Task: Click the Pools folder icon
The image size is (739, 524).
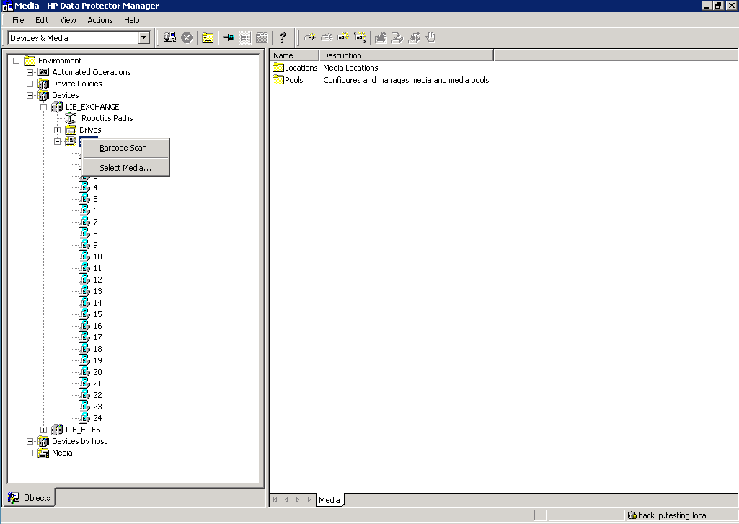Action: pyautogui.click(x=278, y=80)
